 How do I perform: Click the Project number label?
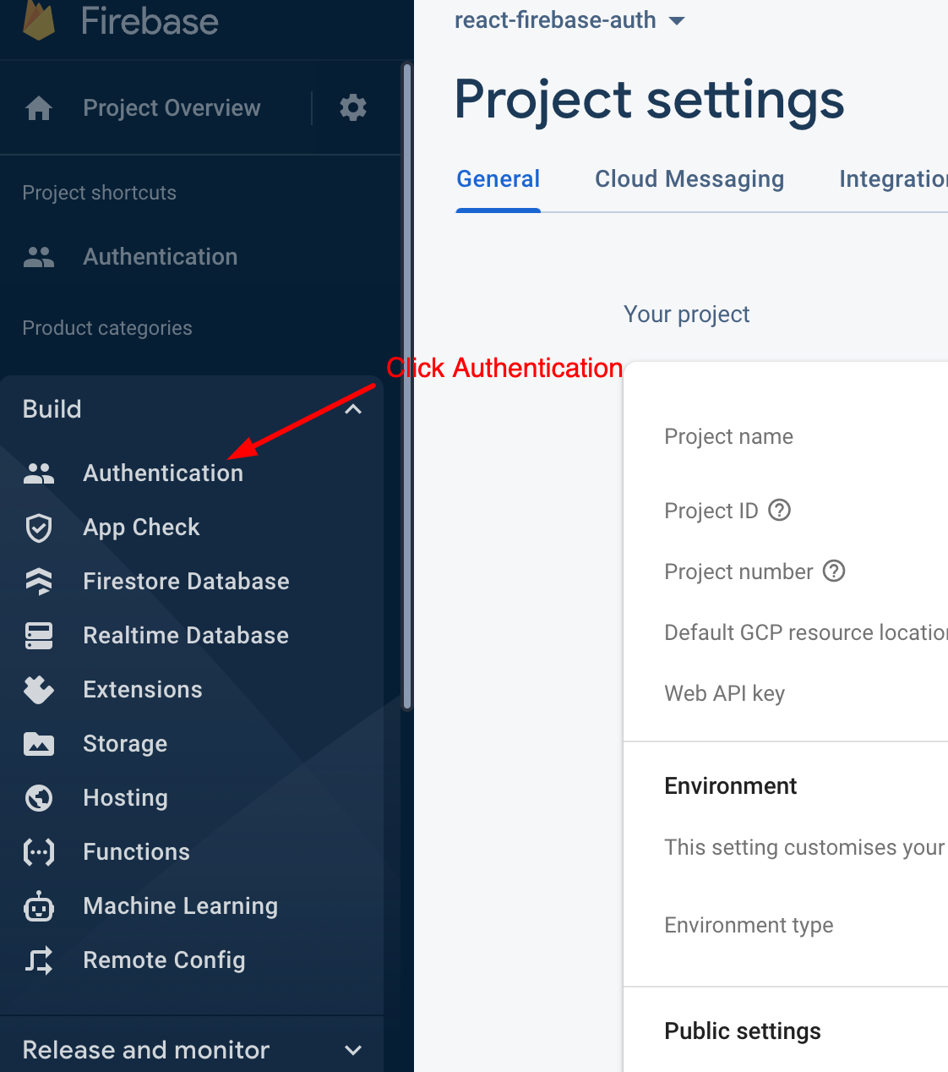pyautogui.click(x=738, y=572)
